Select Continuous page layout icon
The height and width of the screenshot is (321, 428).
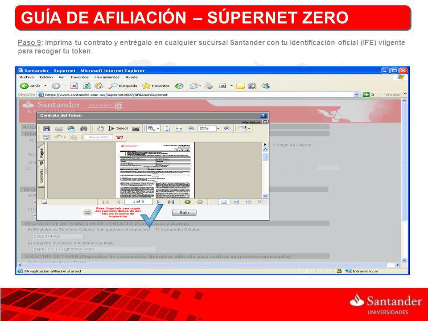(236, 202)
